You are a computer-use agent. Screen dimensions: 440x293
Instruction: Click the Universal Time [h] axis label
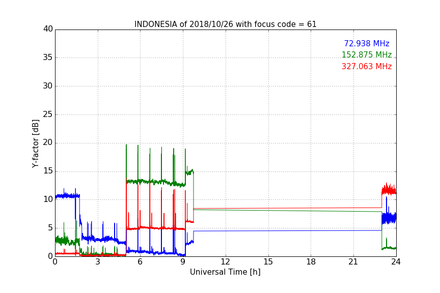225,272
